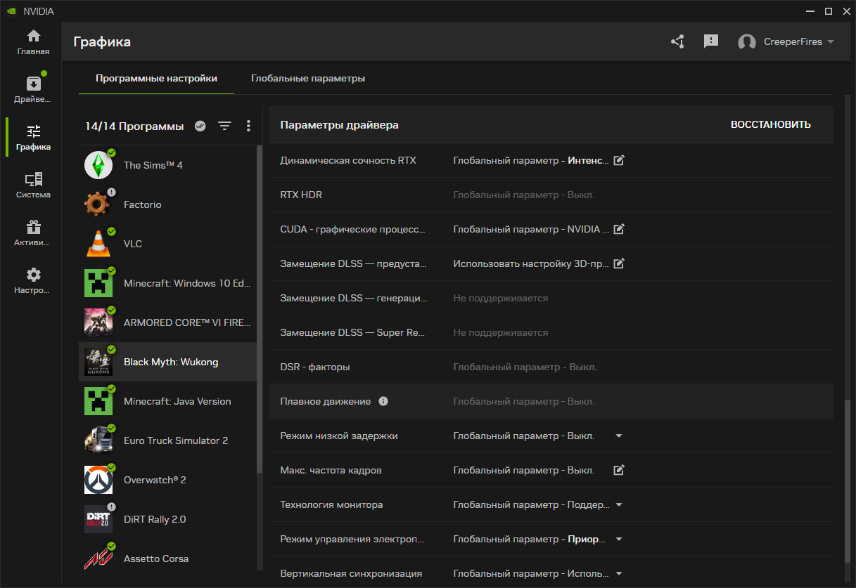Expand Режим низкой задержки dropdown
Viewport: 856px width, 588px height.
(619, 436)
